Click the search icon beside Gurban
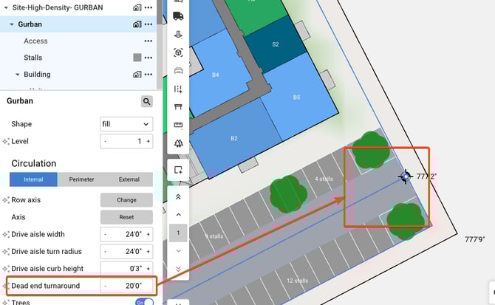Image resolution: width=495 pixels, height=305 pixels. 147,101
